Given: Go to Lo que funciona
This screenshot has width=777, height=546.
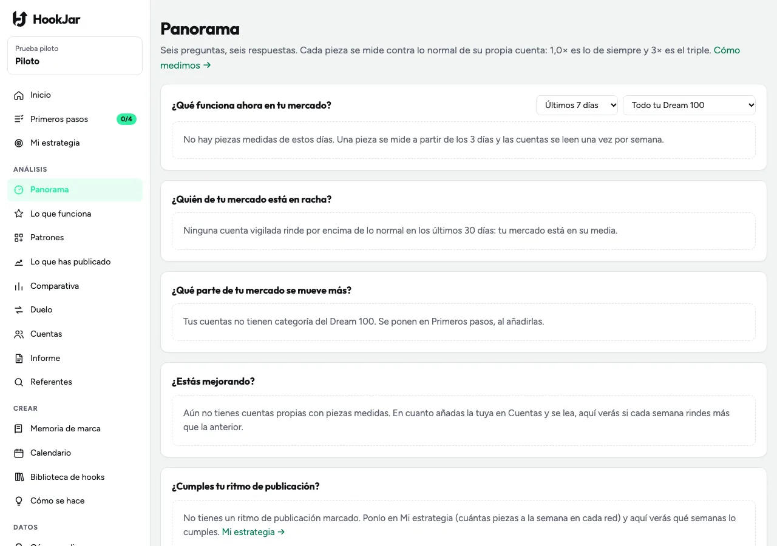Looking at the screenshot, I should (75, 214).
